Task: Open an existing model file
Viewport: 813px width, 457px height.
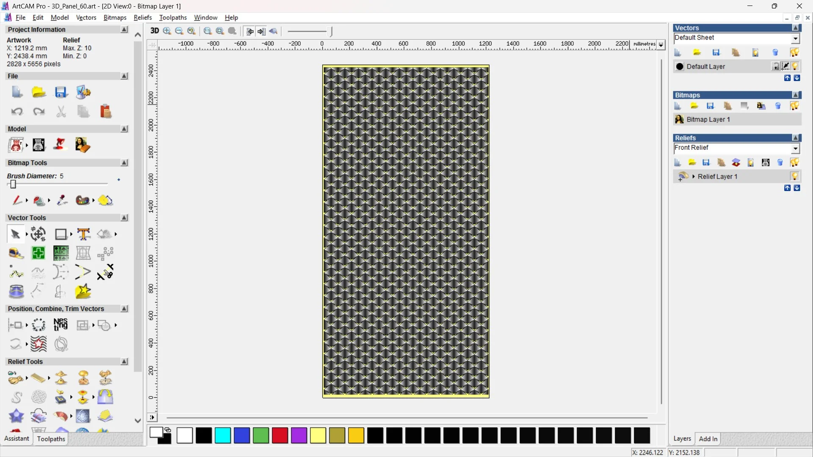Action: [x=39, y=92]
